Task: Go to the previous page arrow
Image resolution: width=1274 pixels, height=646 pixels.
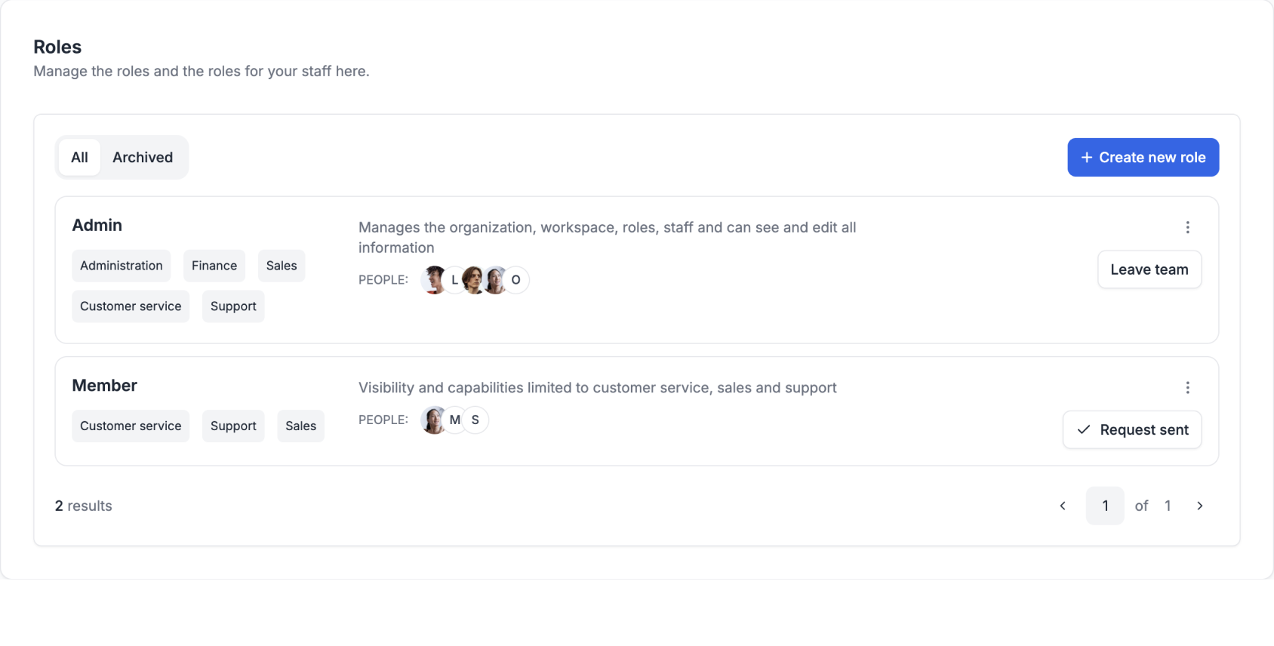Action: click(1063, 506)
